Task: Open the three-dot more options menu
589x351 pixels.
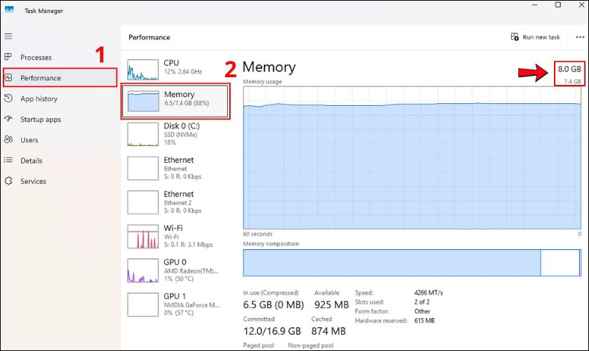Action: click(x=580, y=37)
